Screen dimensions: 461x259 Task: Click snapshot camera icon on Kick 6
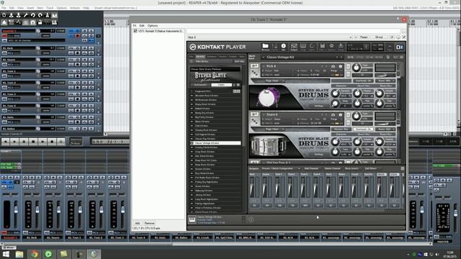coord(333,66)
